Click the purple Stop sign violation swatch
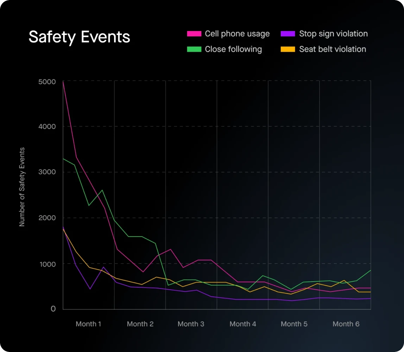 pyautogui.click(x=288, y=34)
